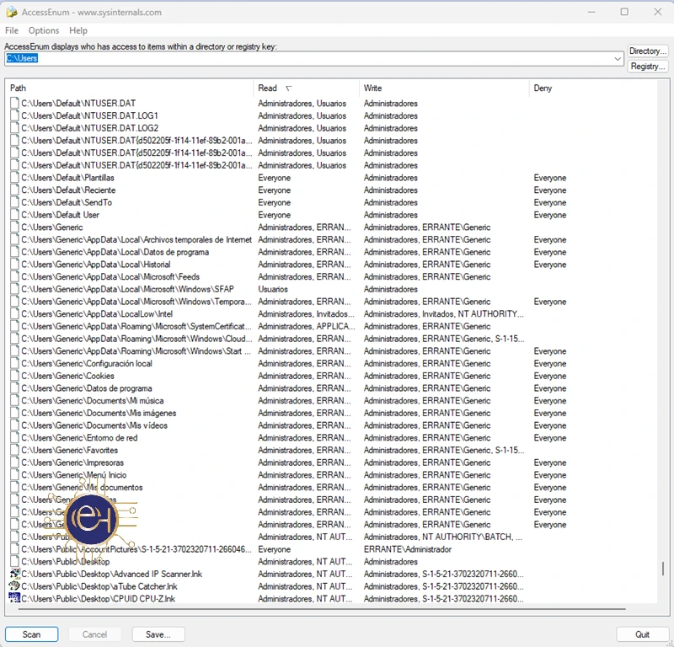Screen dimensions: 674x647
Task: Click file icon of NTUSER.DAT.LOG2 row
Action: click(14, 128)
